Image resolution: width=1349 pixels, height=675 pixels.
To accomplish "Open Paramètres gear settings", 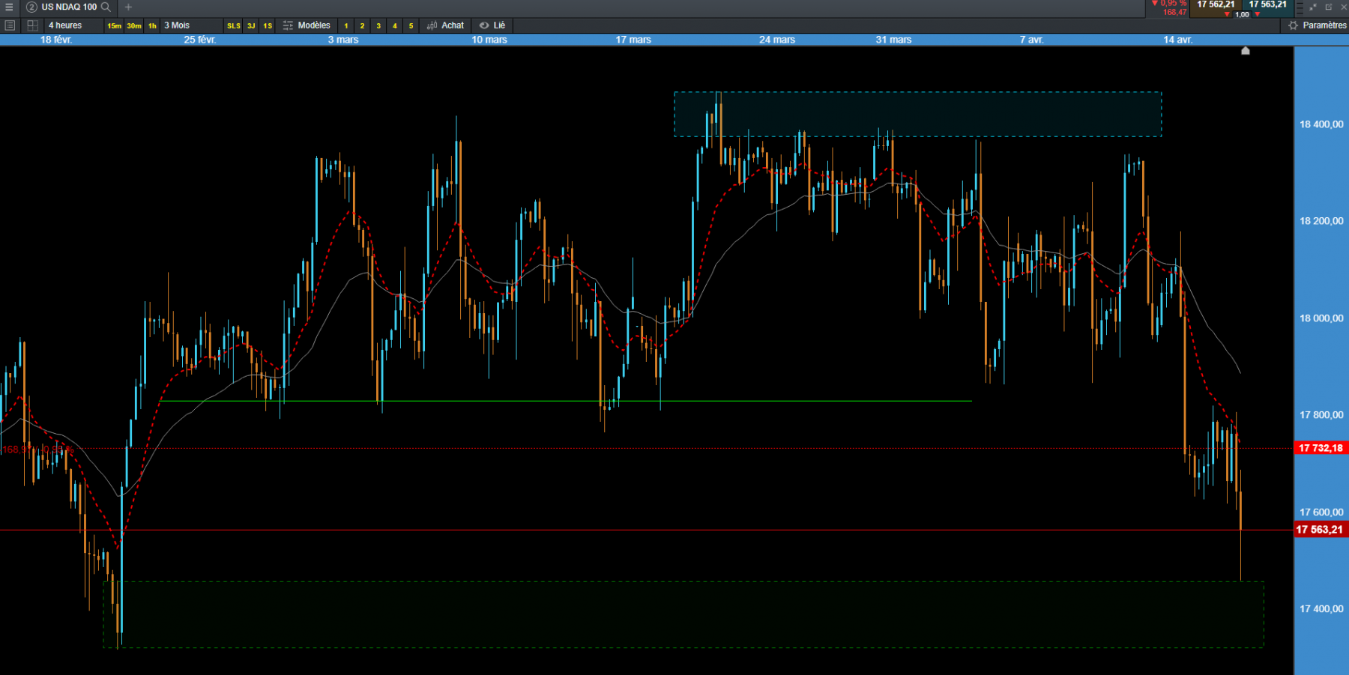I will (x=1318, y=25).
